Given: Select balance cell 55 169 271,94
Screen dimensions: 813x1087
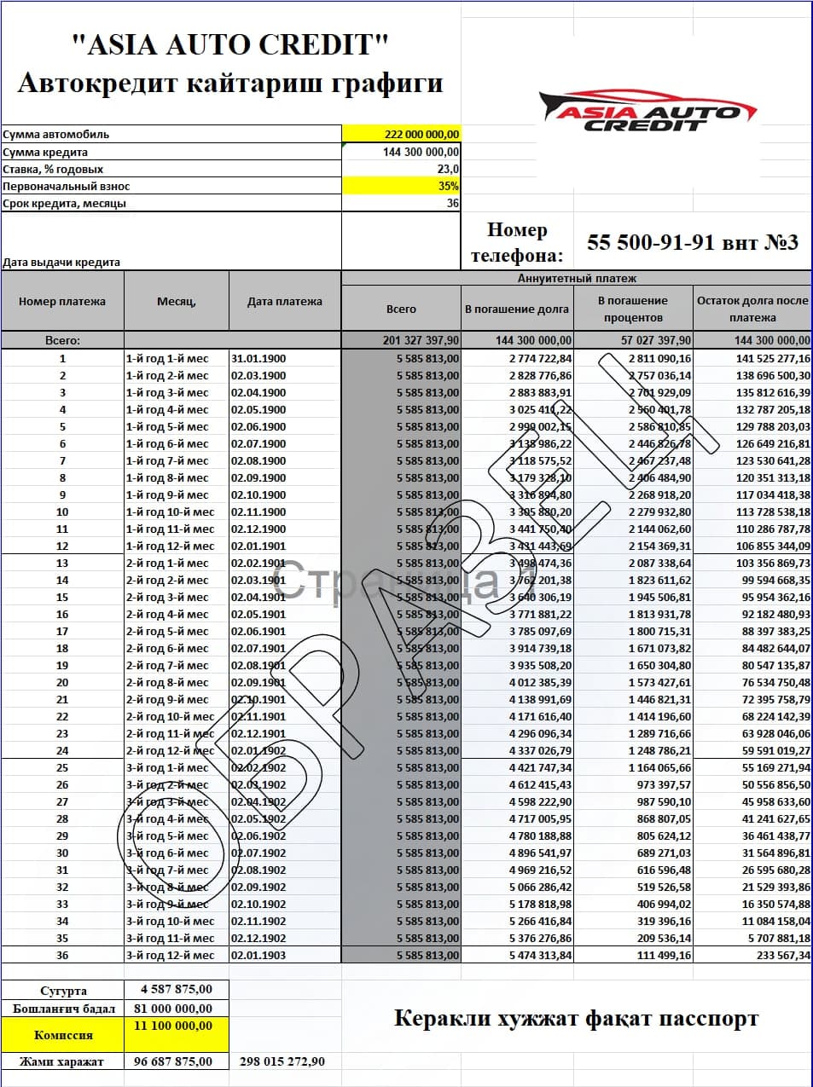Looking at the screenshot, I should pyautogui.click(x=752, y=767).
